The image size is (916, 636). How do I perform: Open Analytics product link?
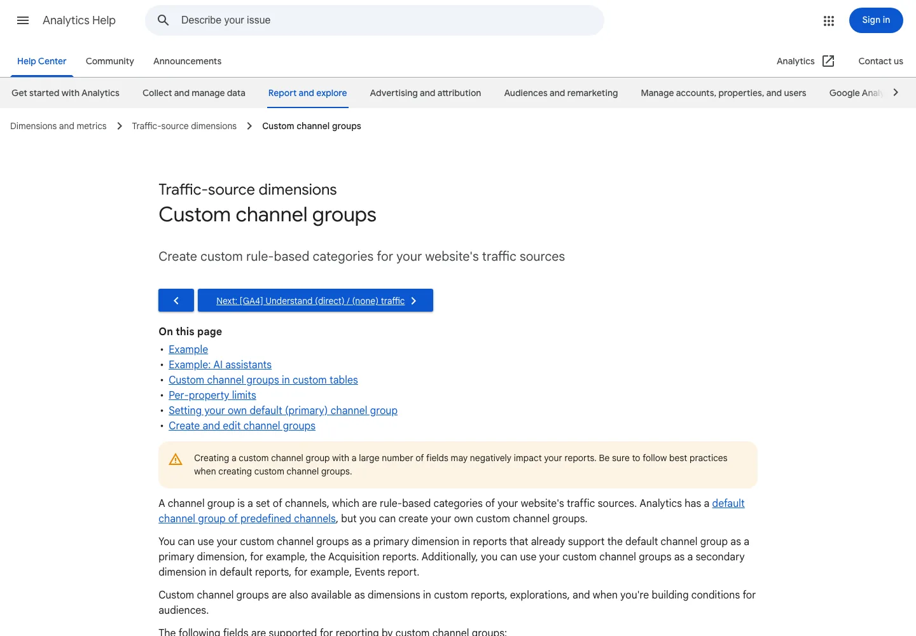[795, 61]
